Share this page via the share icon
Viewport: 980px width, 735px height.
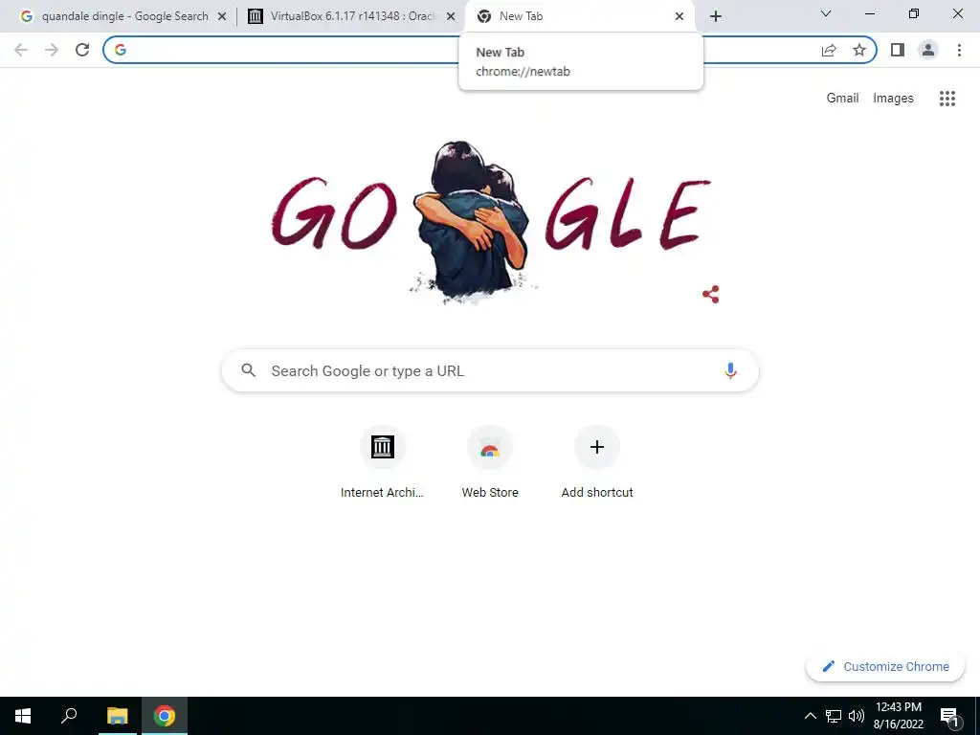[x=829, y=50]
